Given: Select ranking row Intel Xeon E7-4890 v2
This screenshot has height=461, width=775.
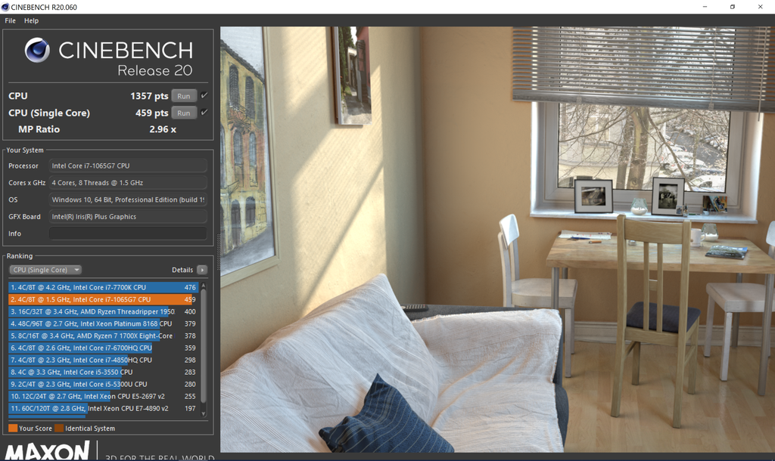Looking at the screenshot, I should [x=103, y=408].
